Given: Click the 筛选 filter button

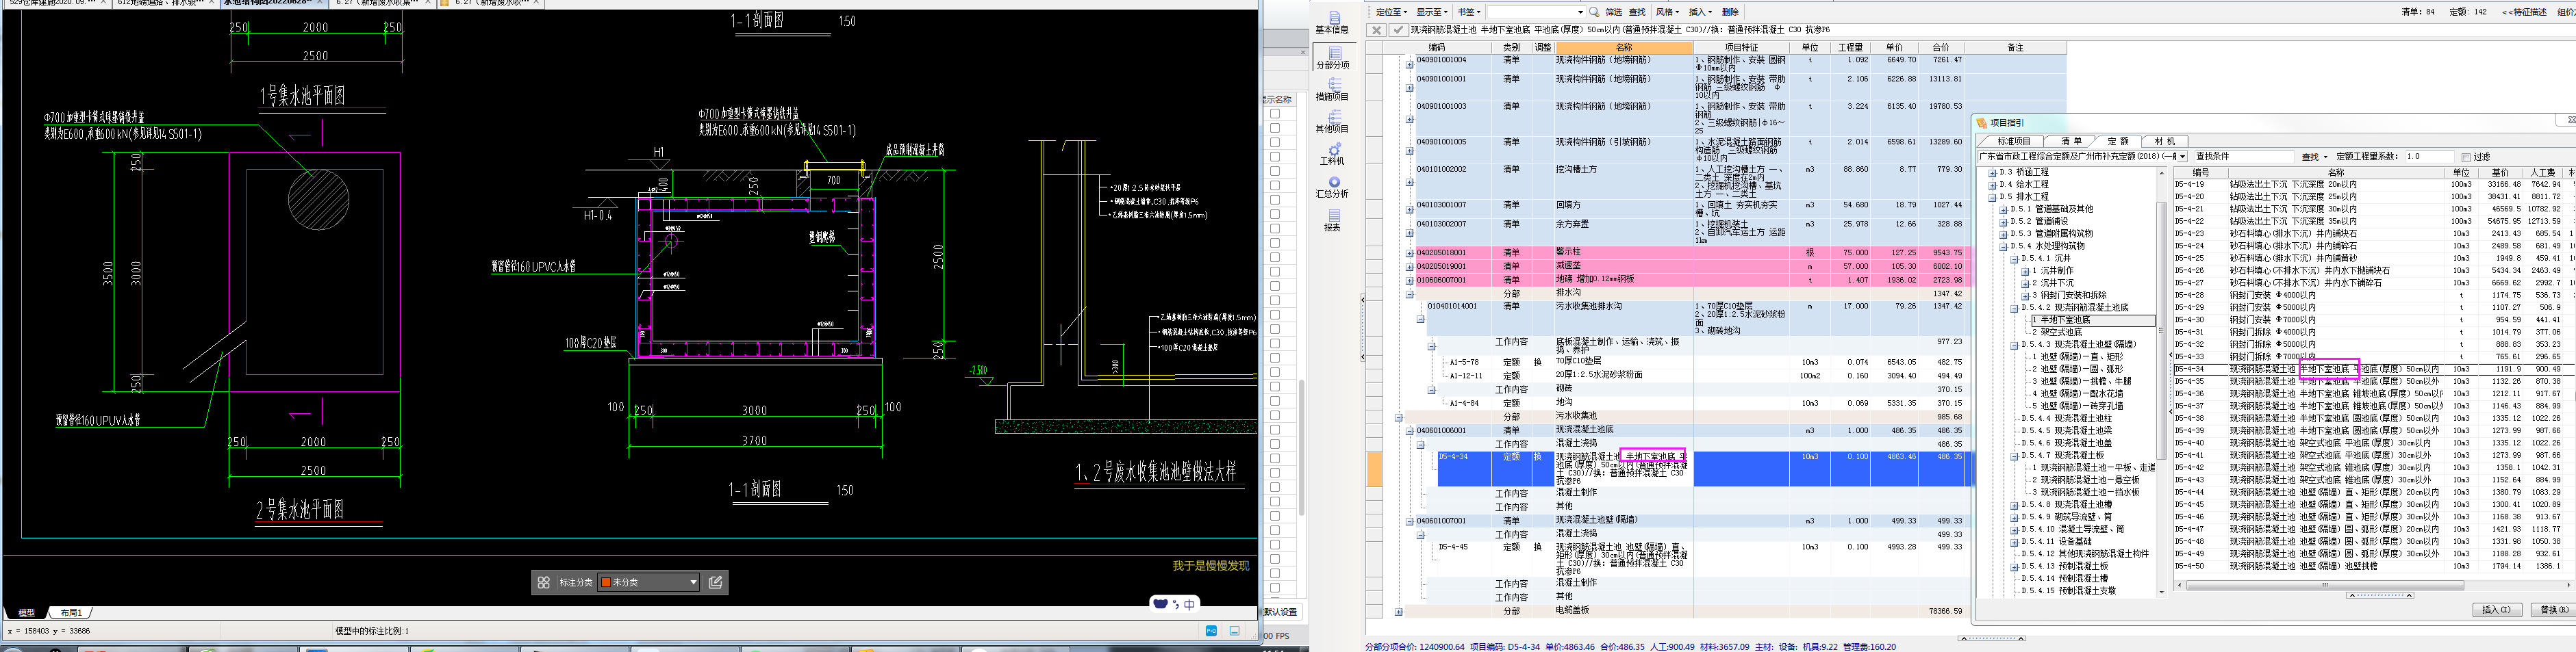Looking at the screenshot, I should (1614, 12).
